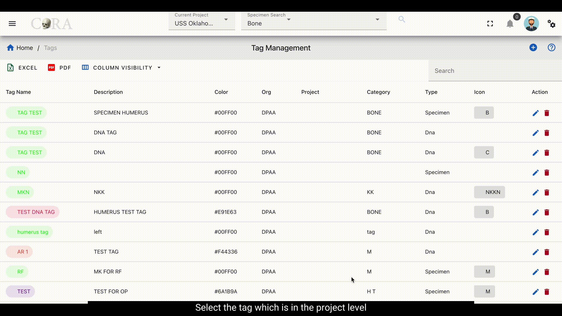
Task: Delete the MKN tag
Action: pos(546,193)
